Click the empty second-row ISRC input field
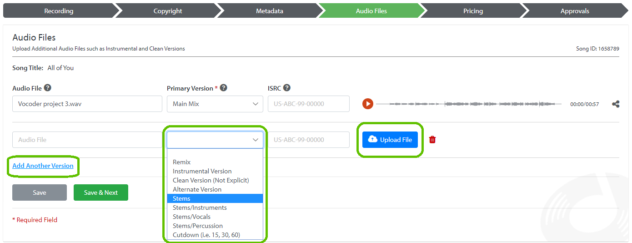The height and width of the screenshot is (243, 632). pos(309,140)
